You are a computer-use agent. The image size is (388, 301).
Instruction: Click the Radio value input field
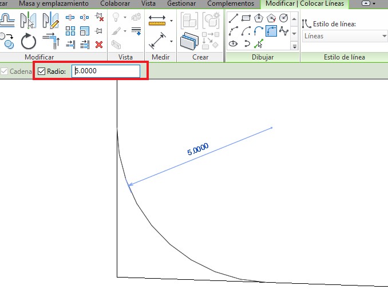pos(105,72)
